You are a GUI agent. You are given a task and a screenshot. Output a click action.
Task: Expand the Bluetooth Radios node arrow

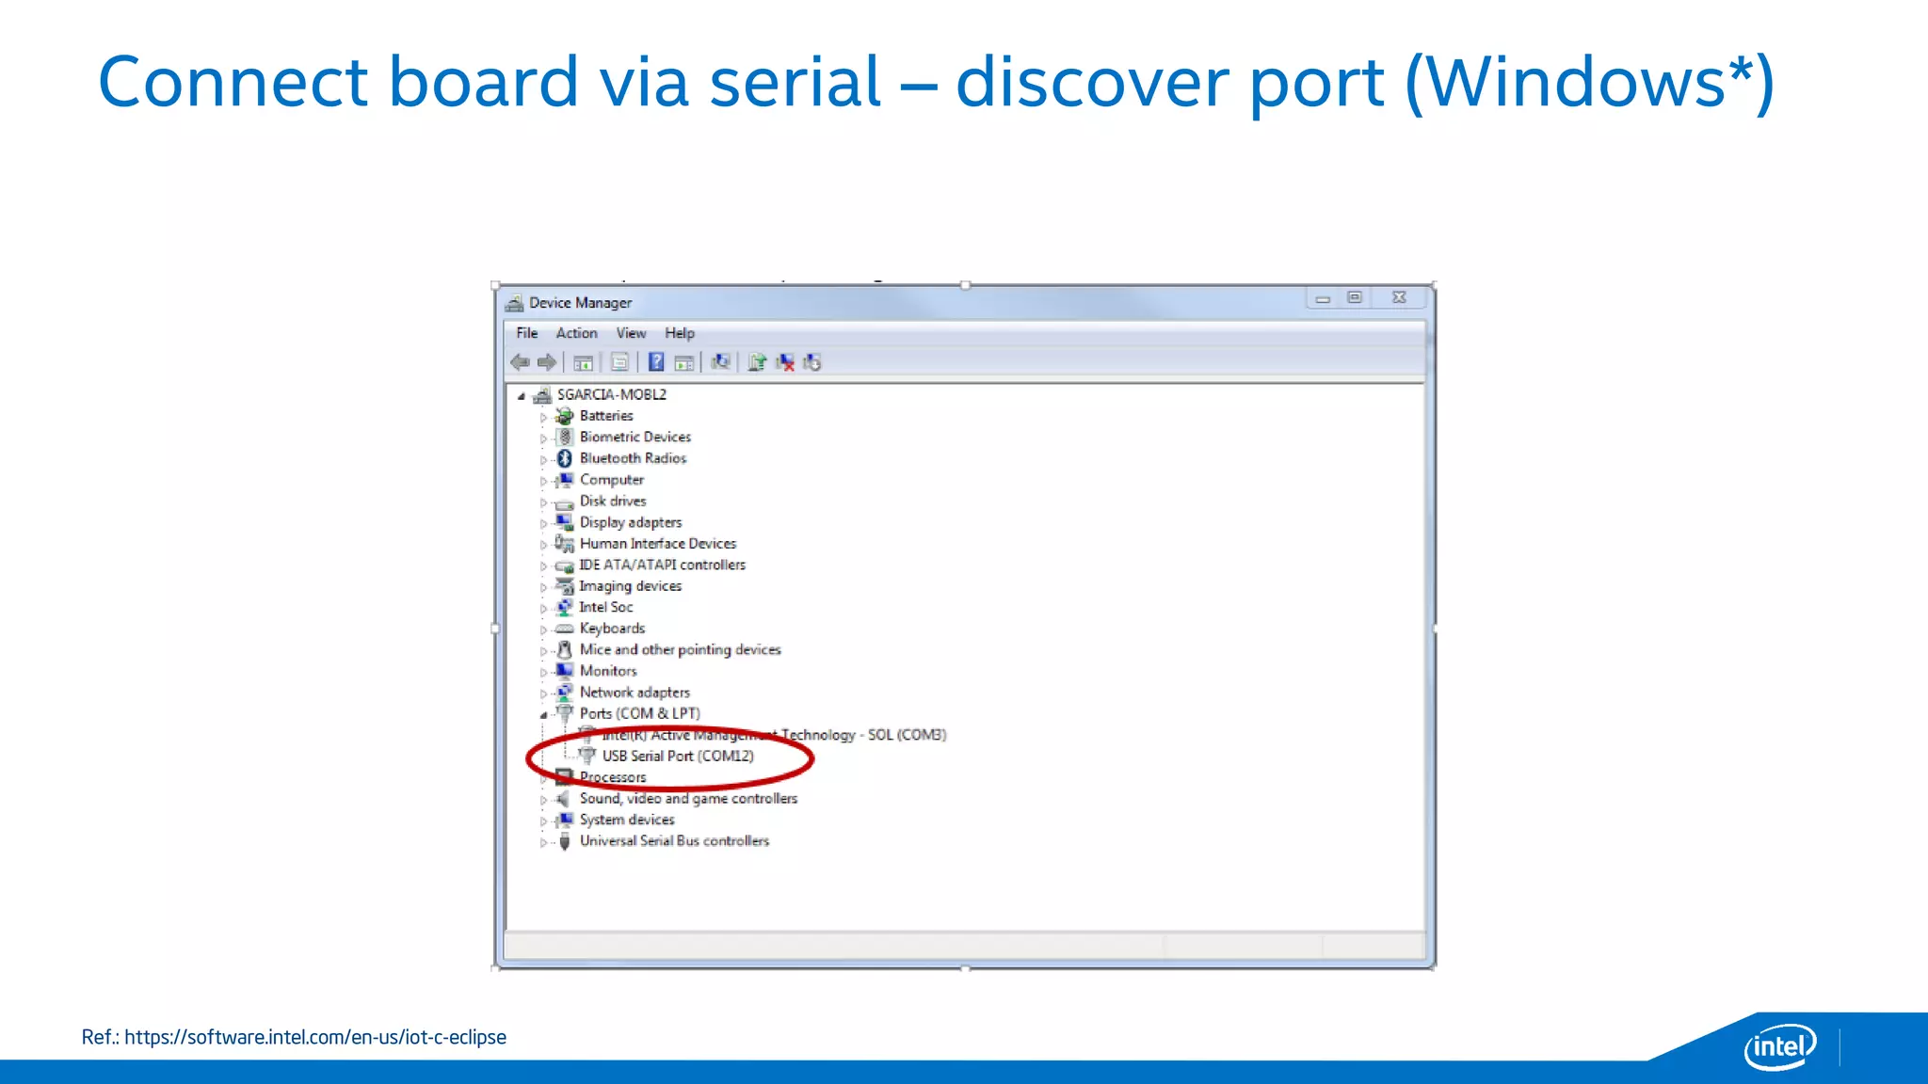543,459
